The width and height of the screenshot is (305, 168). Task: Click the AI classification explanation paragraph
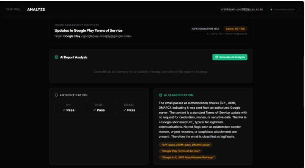203,120
